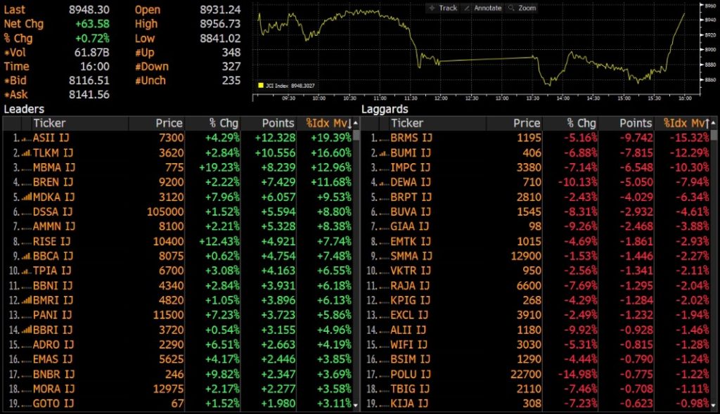Click the yellow JCI Index legend swatch
This screenshot has height=414, width=720.
(260, 86)
